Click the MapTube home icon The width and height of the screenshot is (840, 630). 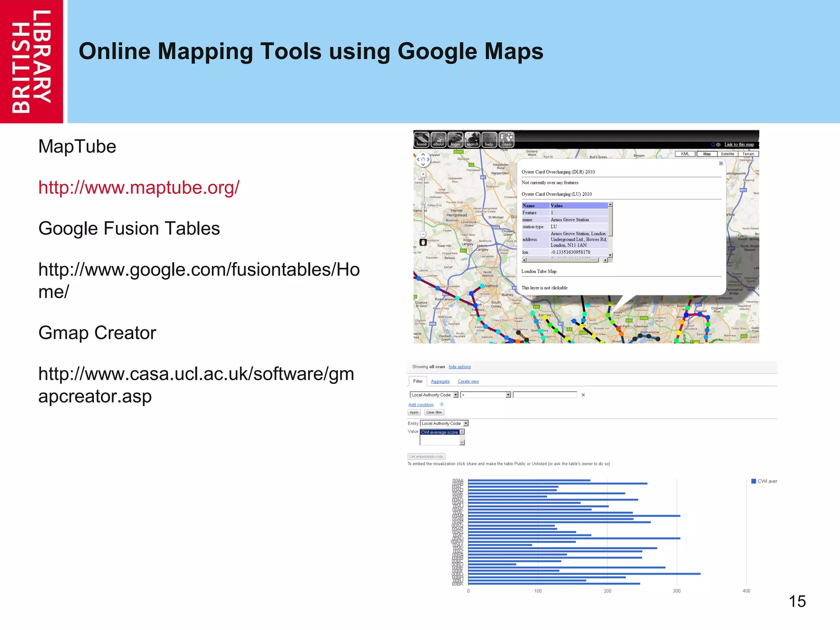(422, 139)
